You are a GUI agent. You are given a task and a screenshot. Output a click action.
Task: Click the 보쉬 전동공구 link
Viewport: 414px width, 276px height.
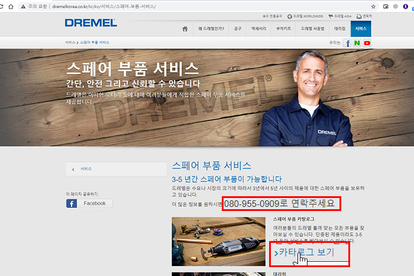pyautogui.click(x=272, y=17)
